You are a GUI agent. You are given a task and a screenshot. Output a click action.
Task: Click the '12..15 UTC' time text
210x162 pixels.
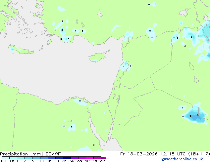[x=173, y=154]
